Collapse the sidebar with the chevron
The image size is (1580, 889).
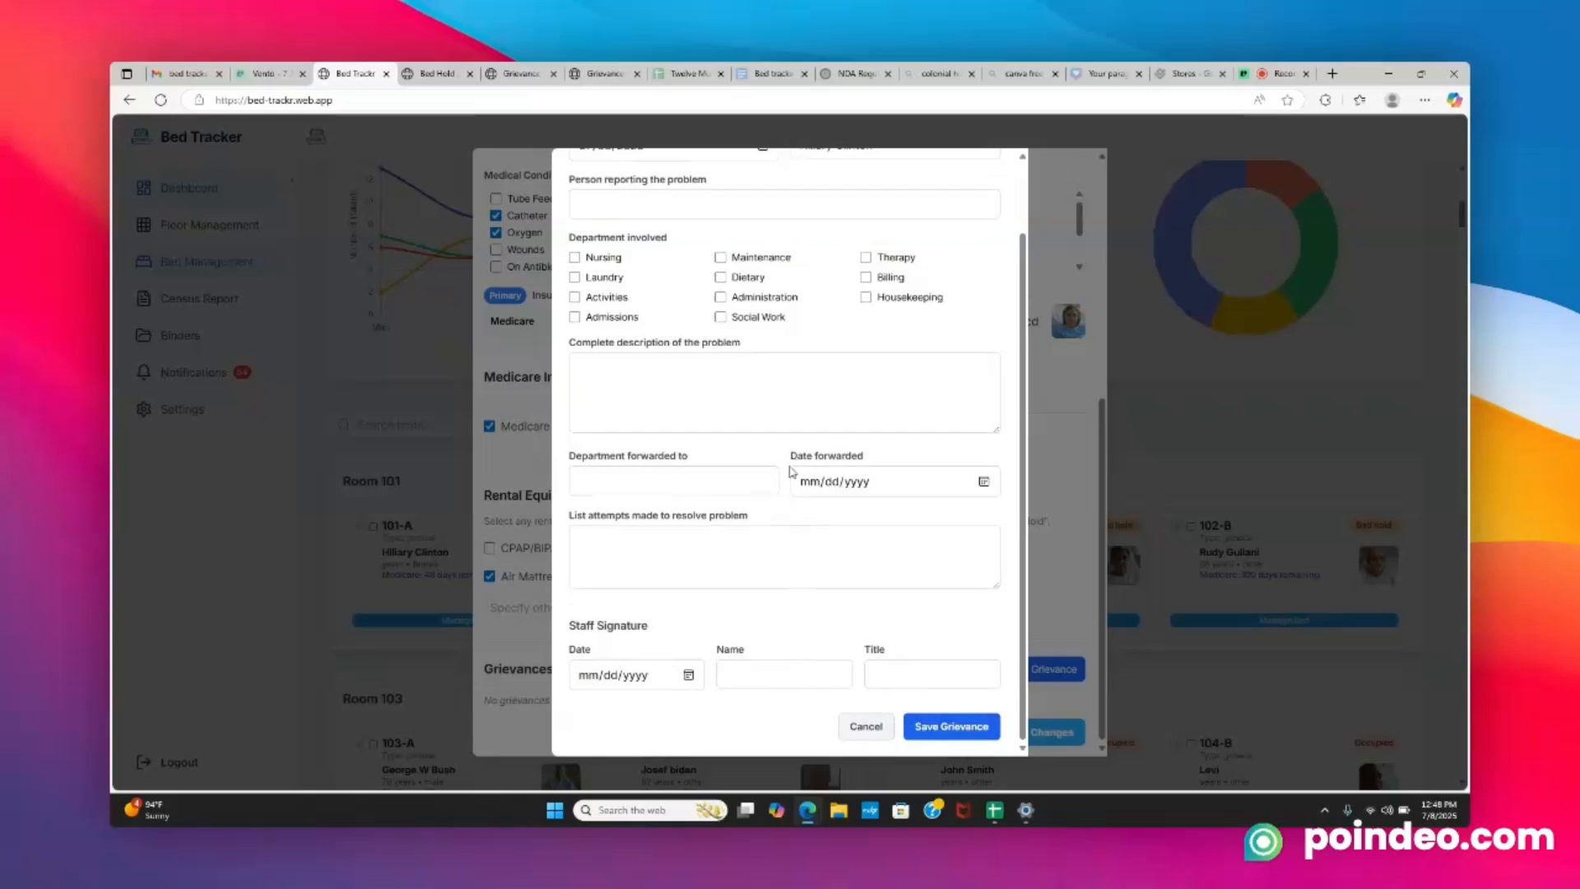(x=292, y=179)
